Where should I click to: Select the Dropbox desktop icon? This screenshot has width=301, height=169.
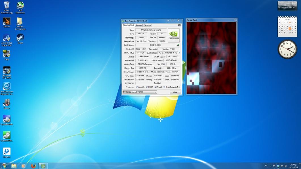tap(7, 153)
